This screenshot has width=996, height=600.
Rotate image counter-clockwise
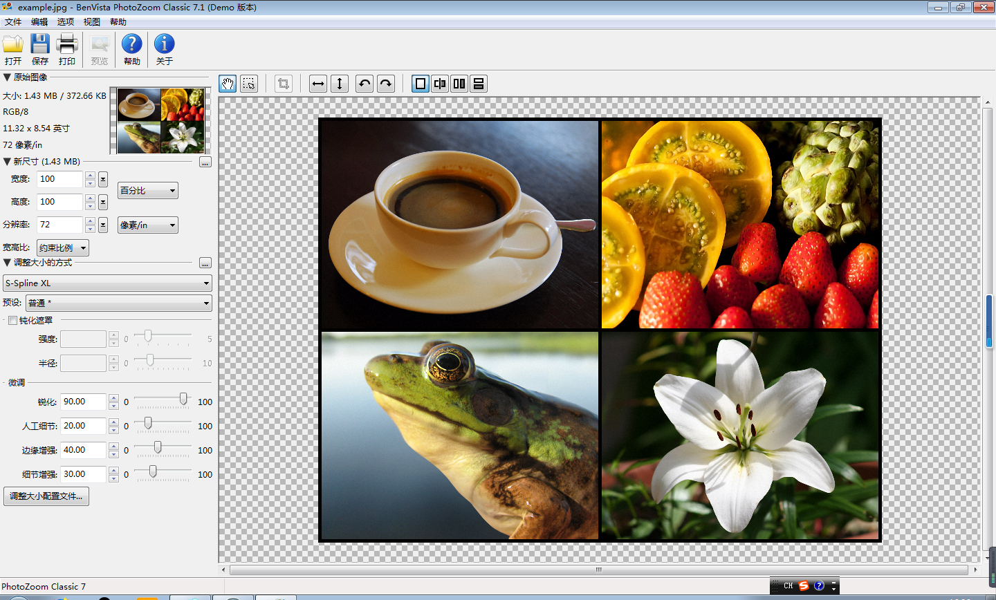365,84
